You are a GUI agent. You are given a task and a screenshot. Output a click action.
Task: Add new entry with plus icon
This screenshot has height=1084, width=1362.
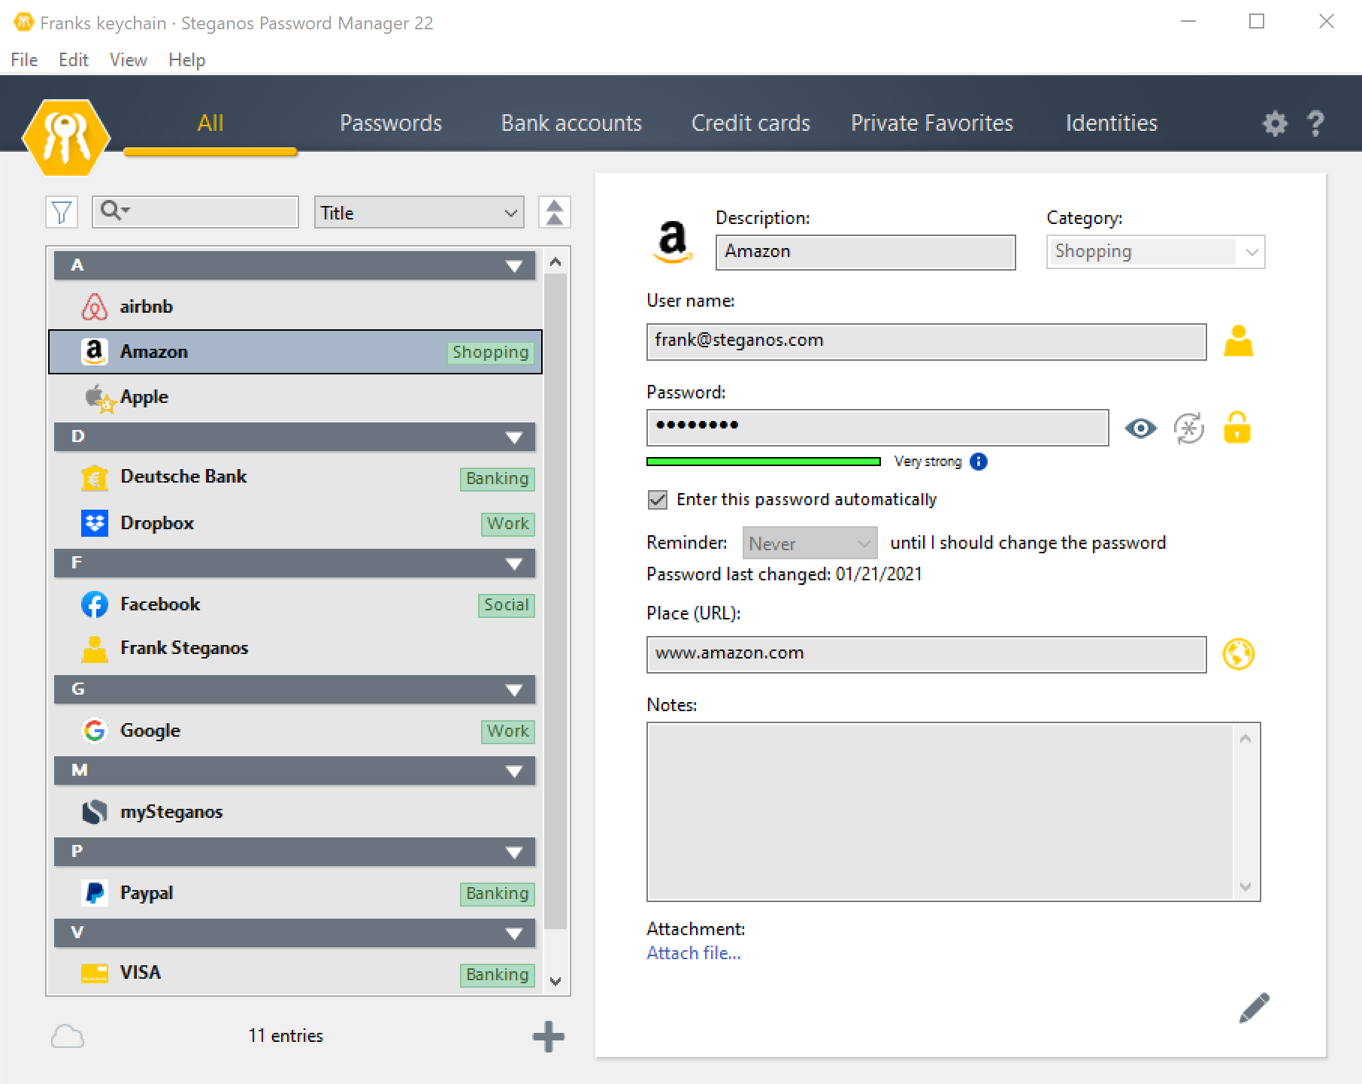(x=548, y=1037)
